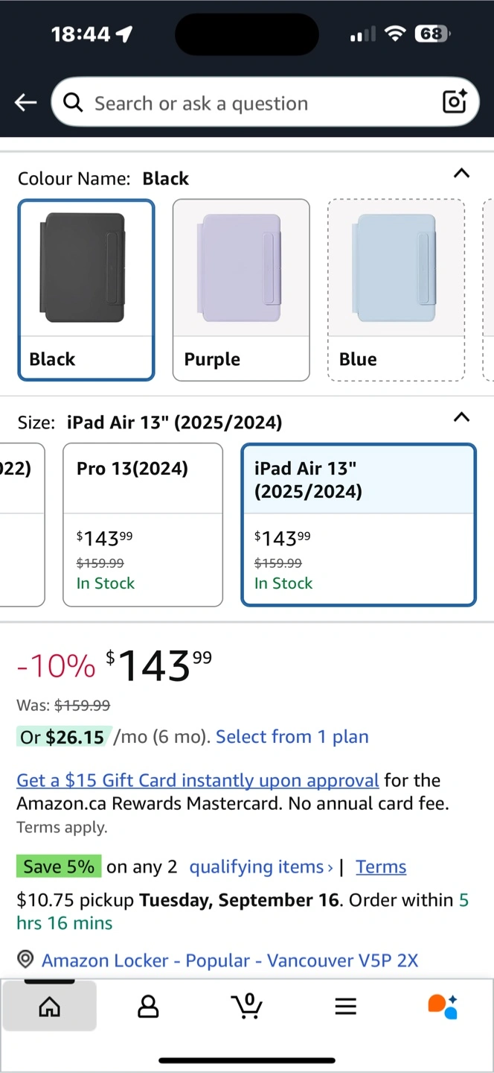Tap the search magnifier icon
This screenshot has height=1073, width=494.
point(73,103)
